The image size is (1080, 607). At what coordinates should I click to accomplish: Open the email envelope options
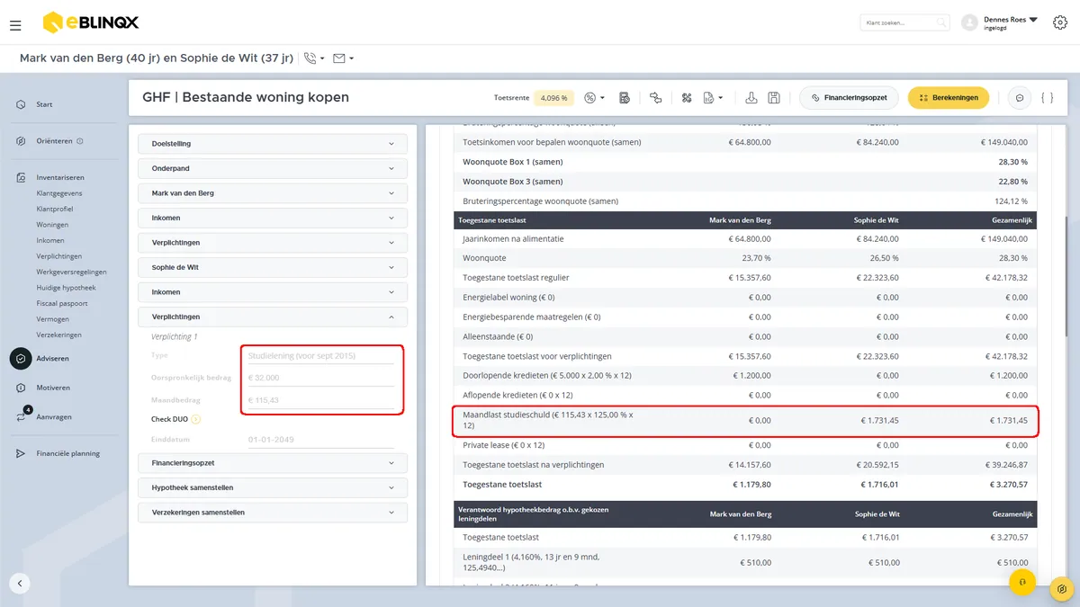click(x=343, y=58)
